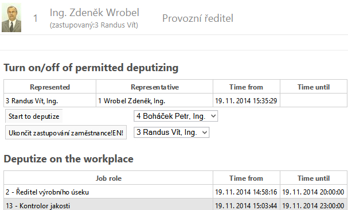348x210 pixels.
Task: Click the Job role column header
Action: [108, 178]
